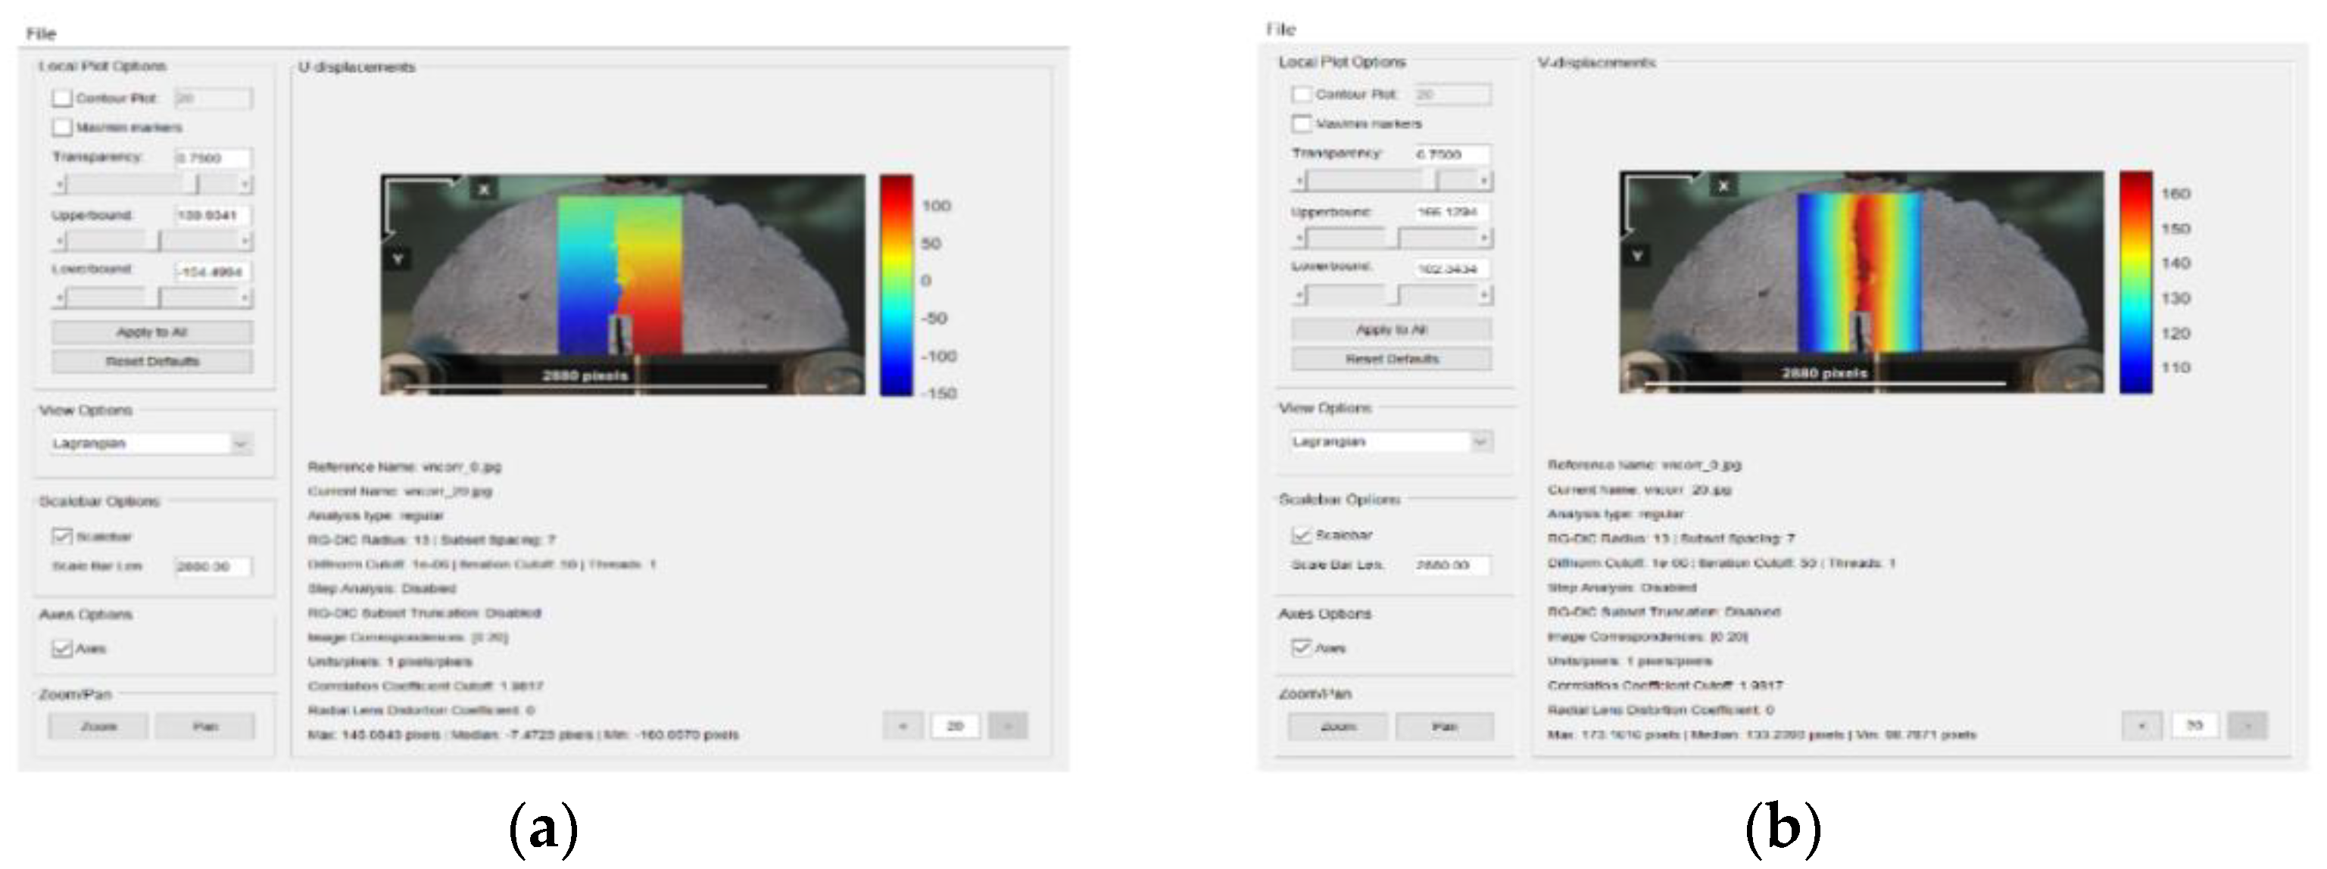Click the Y axis marker on V-displacements plot

point(1637,257)
